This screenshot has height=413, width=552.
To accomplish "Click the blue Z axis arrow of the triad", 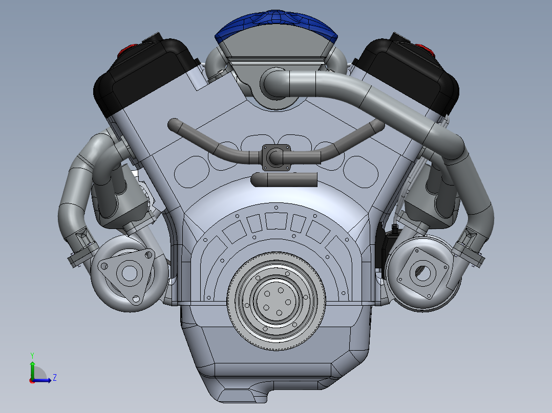I will click(43, 380).
